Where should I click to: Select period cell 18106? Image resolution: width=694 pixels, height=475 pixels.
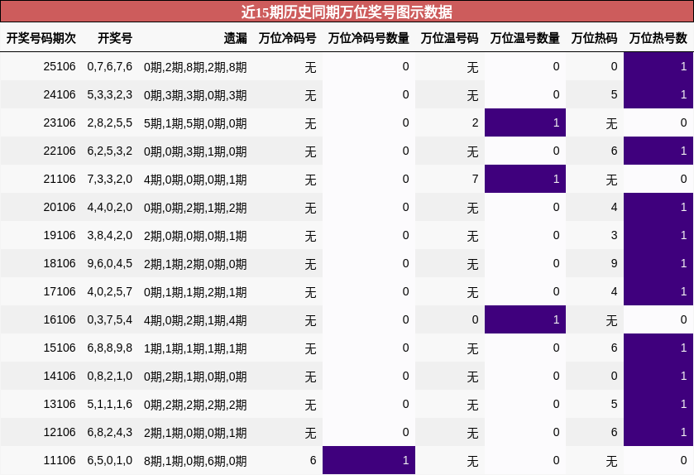(60, 263)
